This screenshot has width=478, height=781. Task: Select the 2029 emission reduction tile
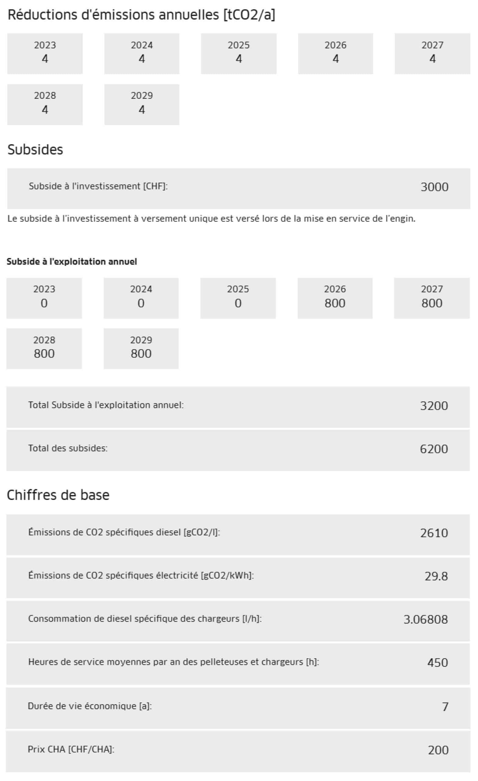pos(142,104)
